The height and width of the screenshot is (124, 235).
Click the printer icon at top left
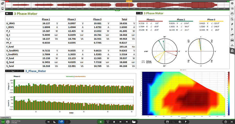pos(3,9)
